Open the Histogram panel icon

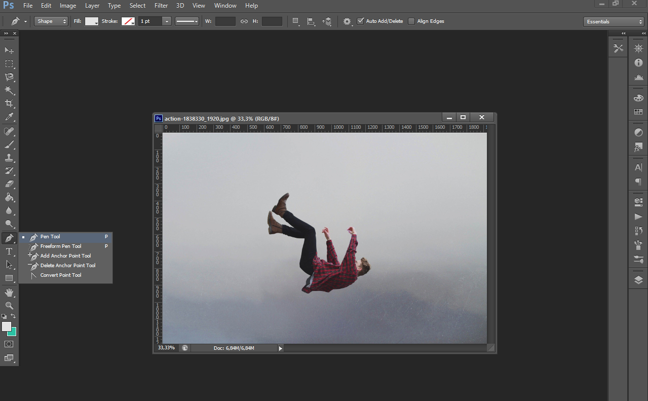coord(638,77)
